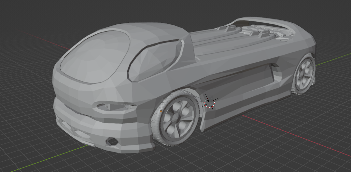Select the rear wheel of the car
Image resolution: width=351 pixels, height=172 pixels.
click(303, 74)
